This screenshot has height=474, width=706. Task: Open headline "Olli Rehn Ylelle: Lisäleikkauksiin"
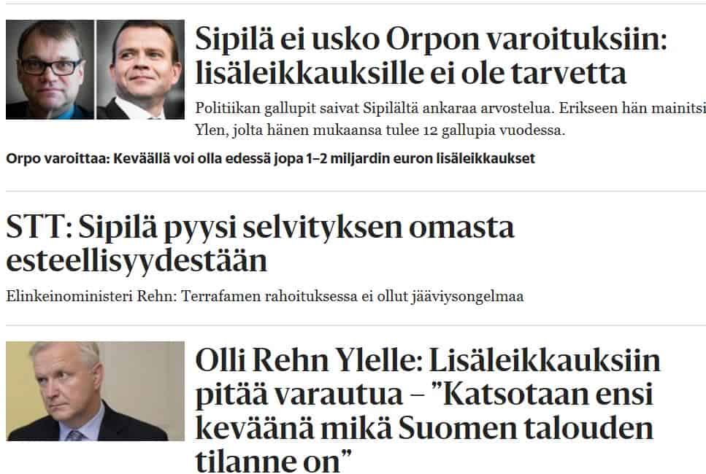pyautogui.click(x=428, y=360)
